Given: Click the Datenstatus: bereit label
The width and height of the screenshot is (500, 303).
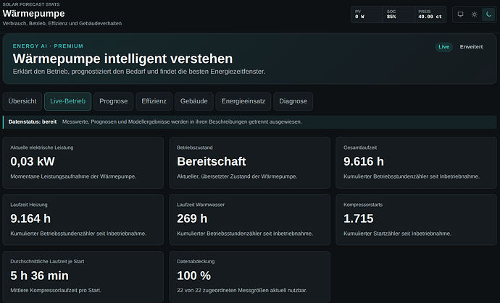Looking at the screenshot, I should point(33,121).
